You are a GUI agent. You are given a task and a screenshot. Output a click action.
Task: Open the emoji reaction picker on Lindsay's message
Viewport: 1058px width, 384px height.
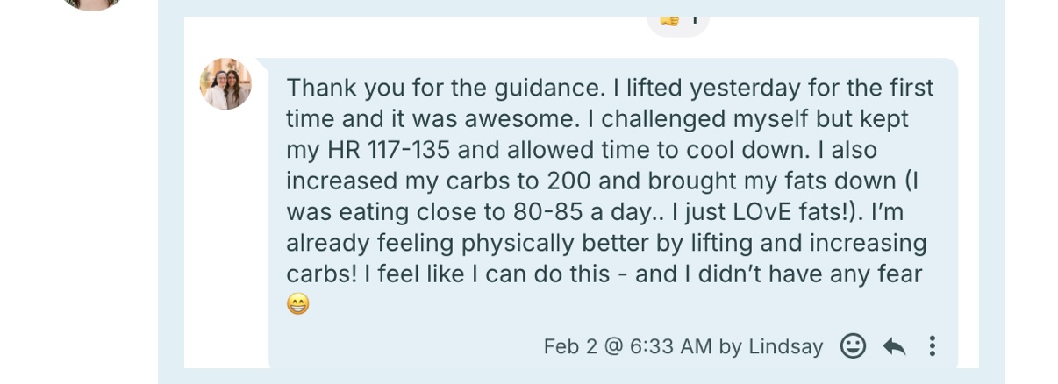853,346
